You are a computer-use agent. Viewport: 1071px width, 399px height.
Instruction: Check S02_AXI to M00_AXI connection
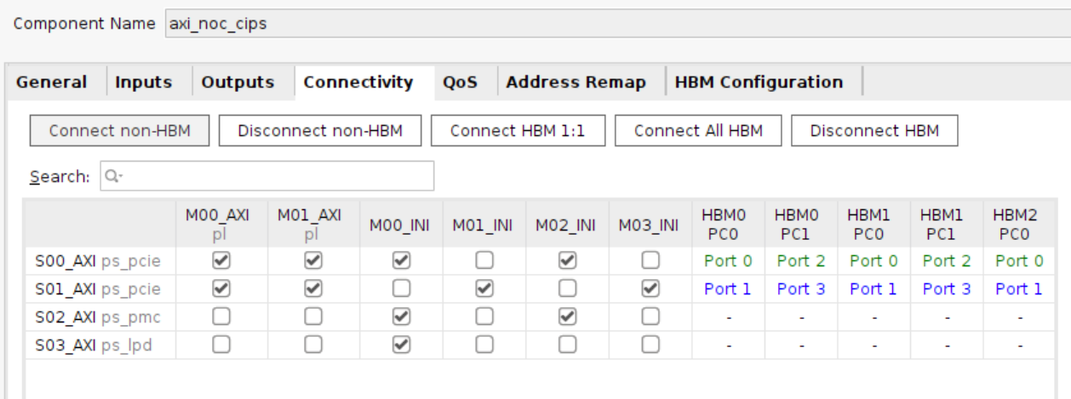[221, 316]
